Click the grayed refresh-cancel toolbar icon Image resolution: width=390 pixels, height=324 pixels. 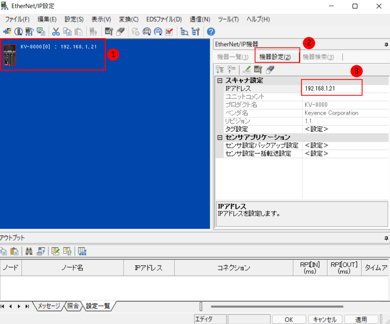point(135,32)
